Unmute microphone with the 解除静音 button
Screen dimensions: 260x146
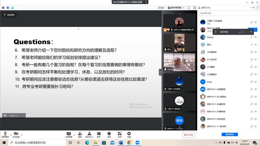(5, 134)
